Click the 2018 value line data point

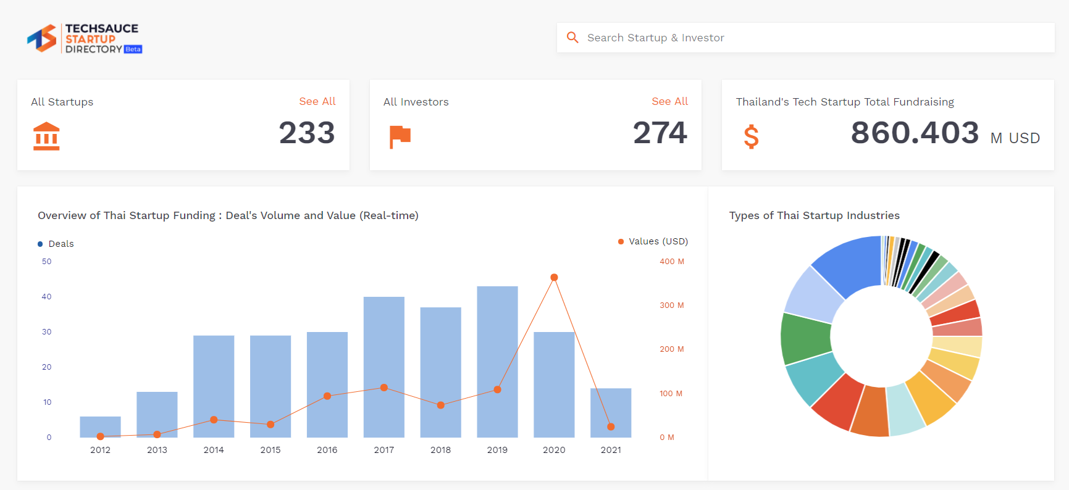440,405
